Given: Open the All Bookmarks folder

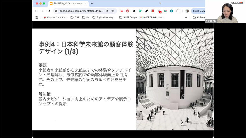Looking at the screenshot, I should pyautogui.click(x=199, y=17).
